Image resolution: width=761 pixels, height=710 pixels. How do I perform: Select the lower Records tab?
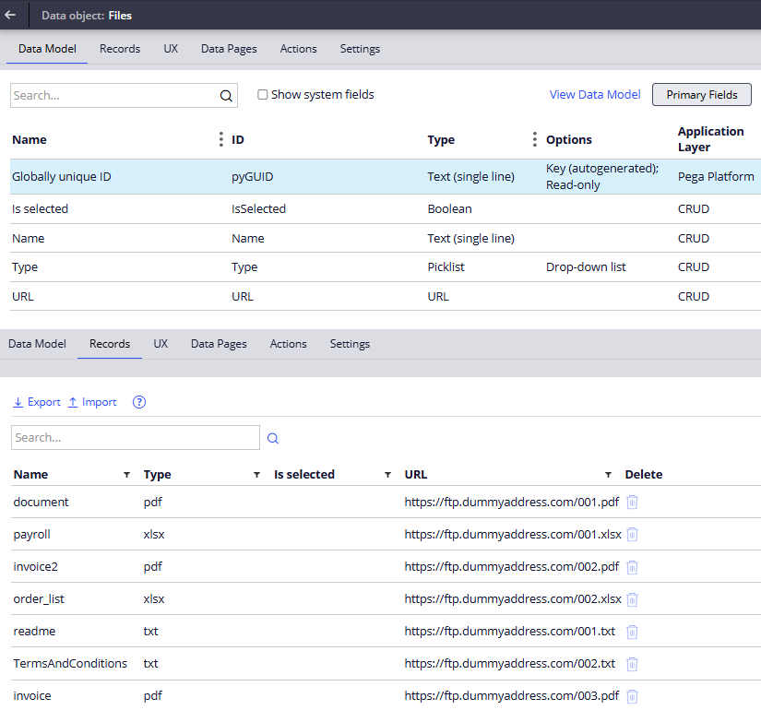[110, 344]
